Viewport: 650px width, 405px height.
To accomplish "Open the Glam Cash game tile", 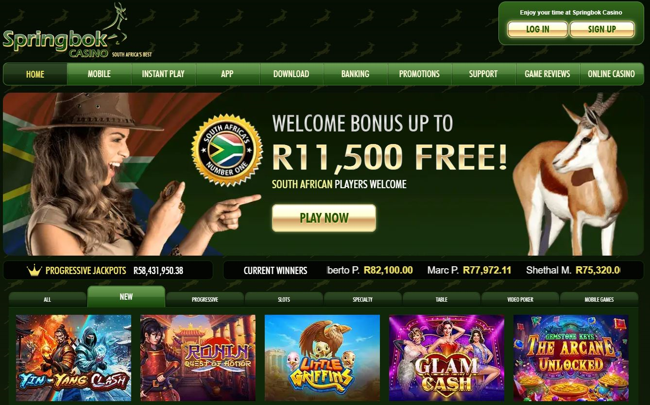I will click(446, 358).
